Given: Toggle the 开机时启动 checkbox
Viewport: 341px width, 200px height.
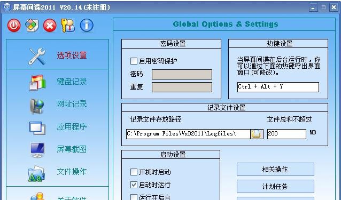Looking at the screenshot, I should pos(134,172).
